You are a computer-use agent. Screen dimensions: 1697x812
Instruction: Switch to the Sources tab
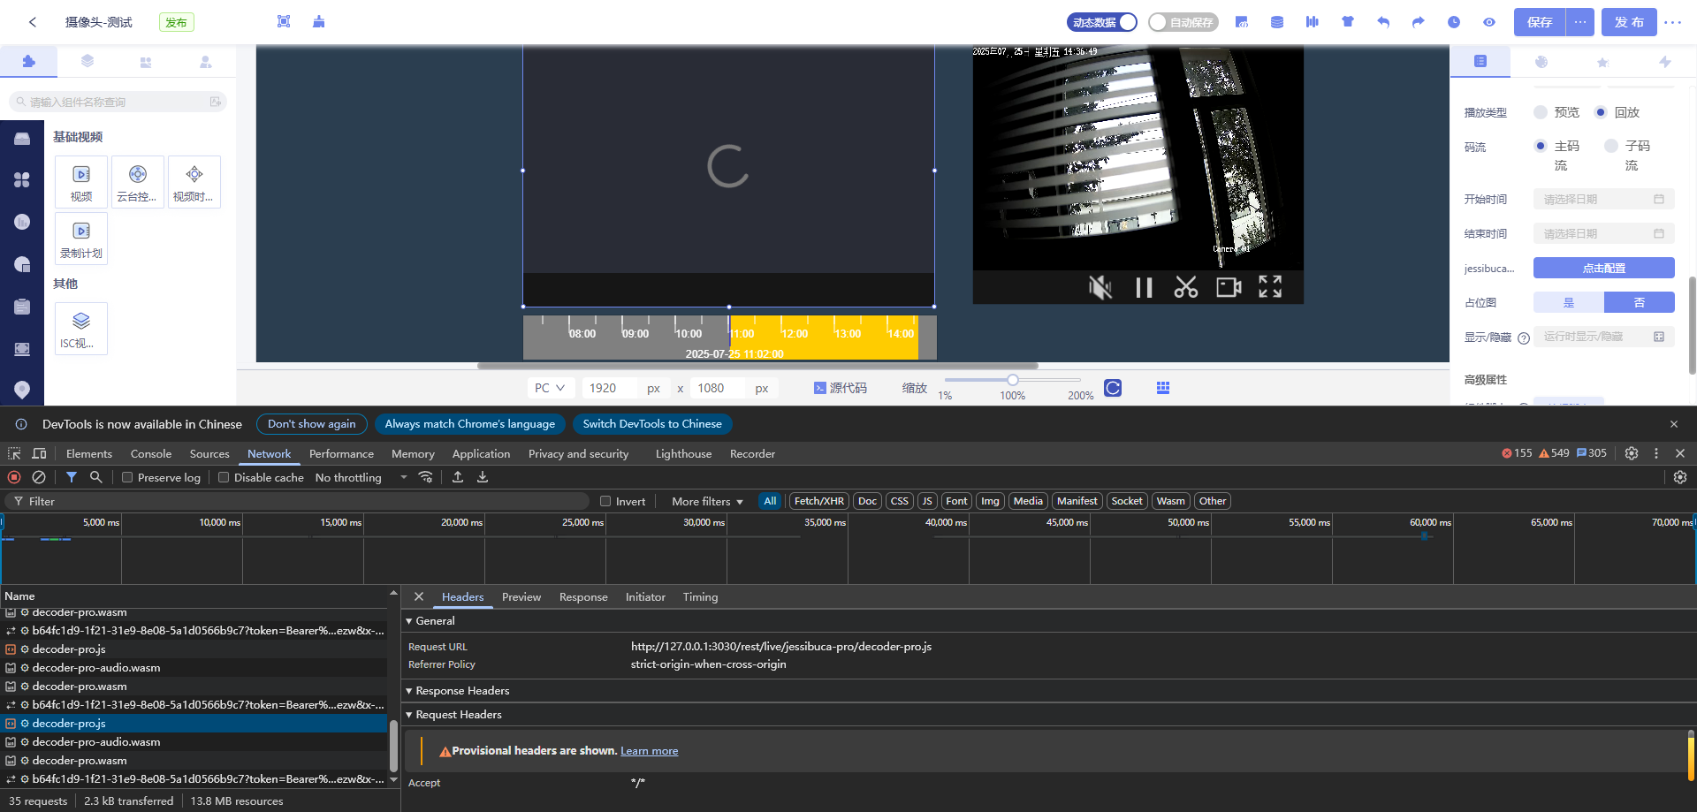click(x=209, y=453)
